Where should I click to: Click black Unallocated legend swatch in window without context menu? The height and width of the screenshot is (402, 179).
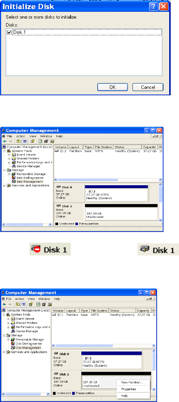tap(57, 224)
